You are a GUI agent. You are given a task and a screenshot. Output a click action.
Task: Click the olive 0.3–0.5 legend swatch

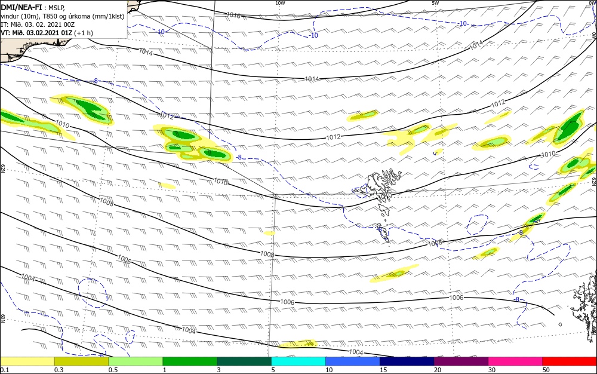[81, 361]
